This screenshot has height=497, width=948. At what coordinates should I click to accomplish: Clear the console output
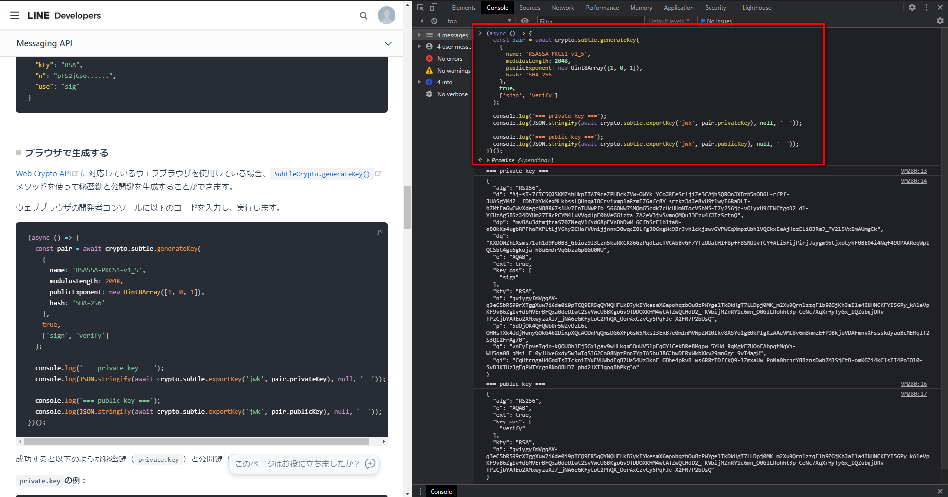(434, 21)
